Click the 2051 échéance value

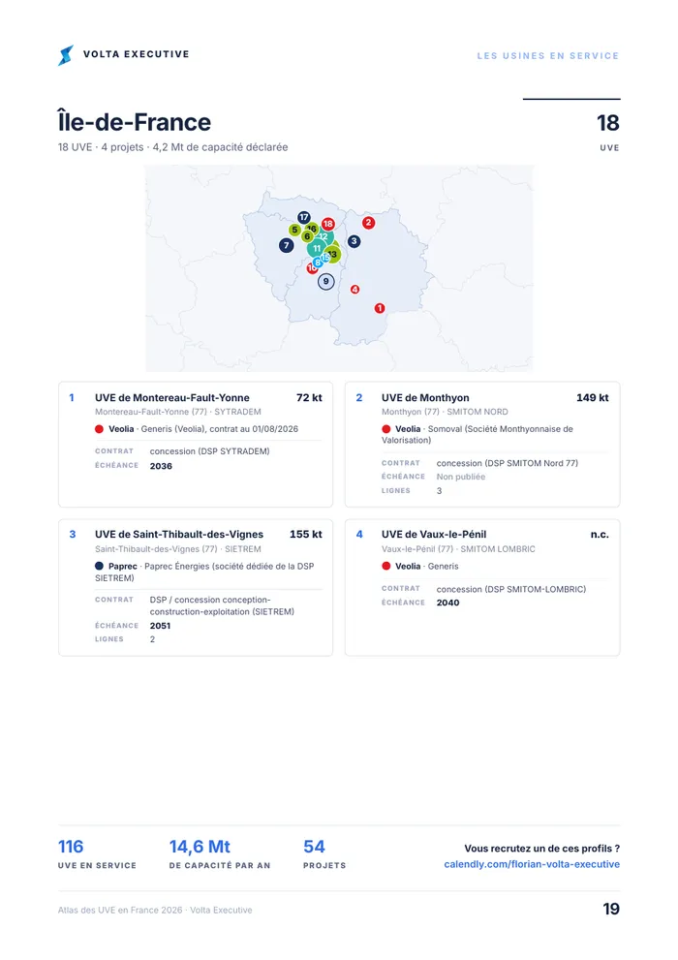[161, 626]
